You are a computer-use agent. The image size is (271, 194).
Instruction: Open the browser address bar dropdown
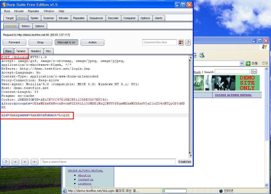[242, 63]
